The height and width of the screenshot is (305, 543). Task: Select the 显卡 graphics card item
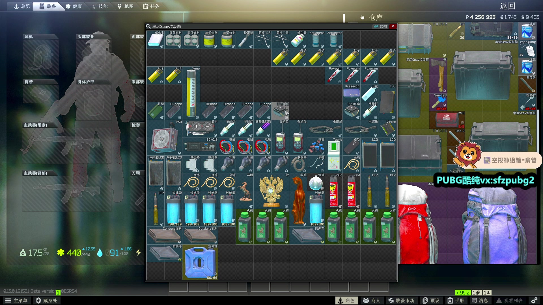[200, 128]
